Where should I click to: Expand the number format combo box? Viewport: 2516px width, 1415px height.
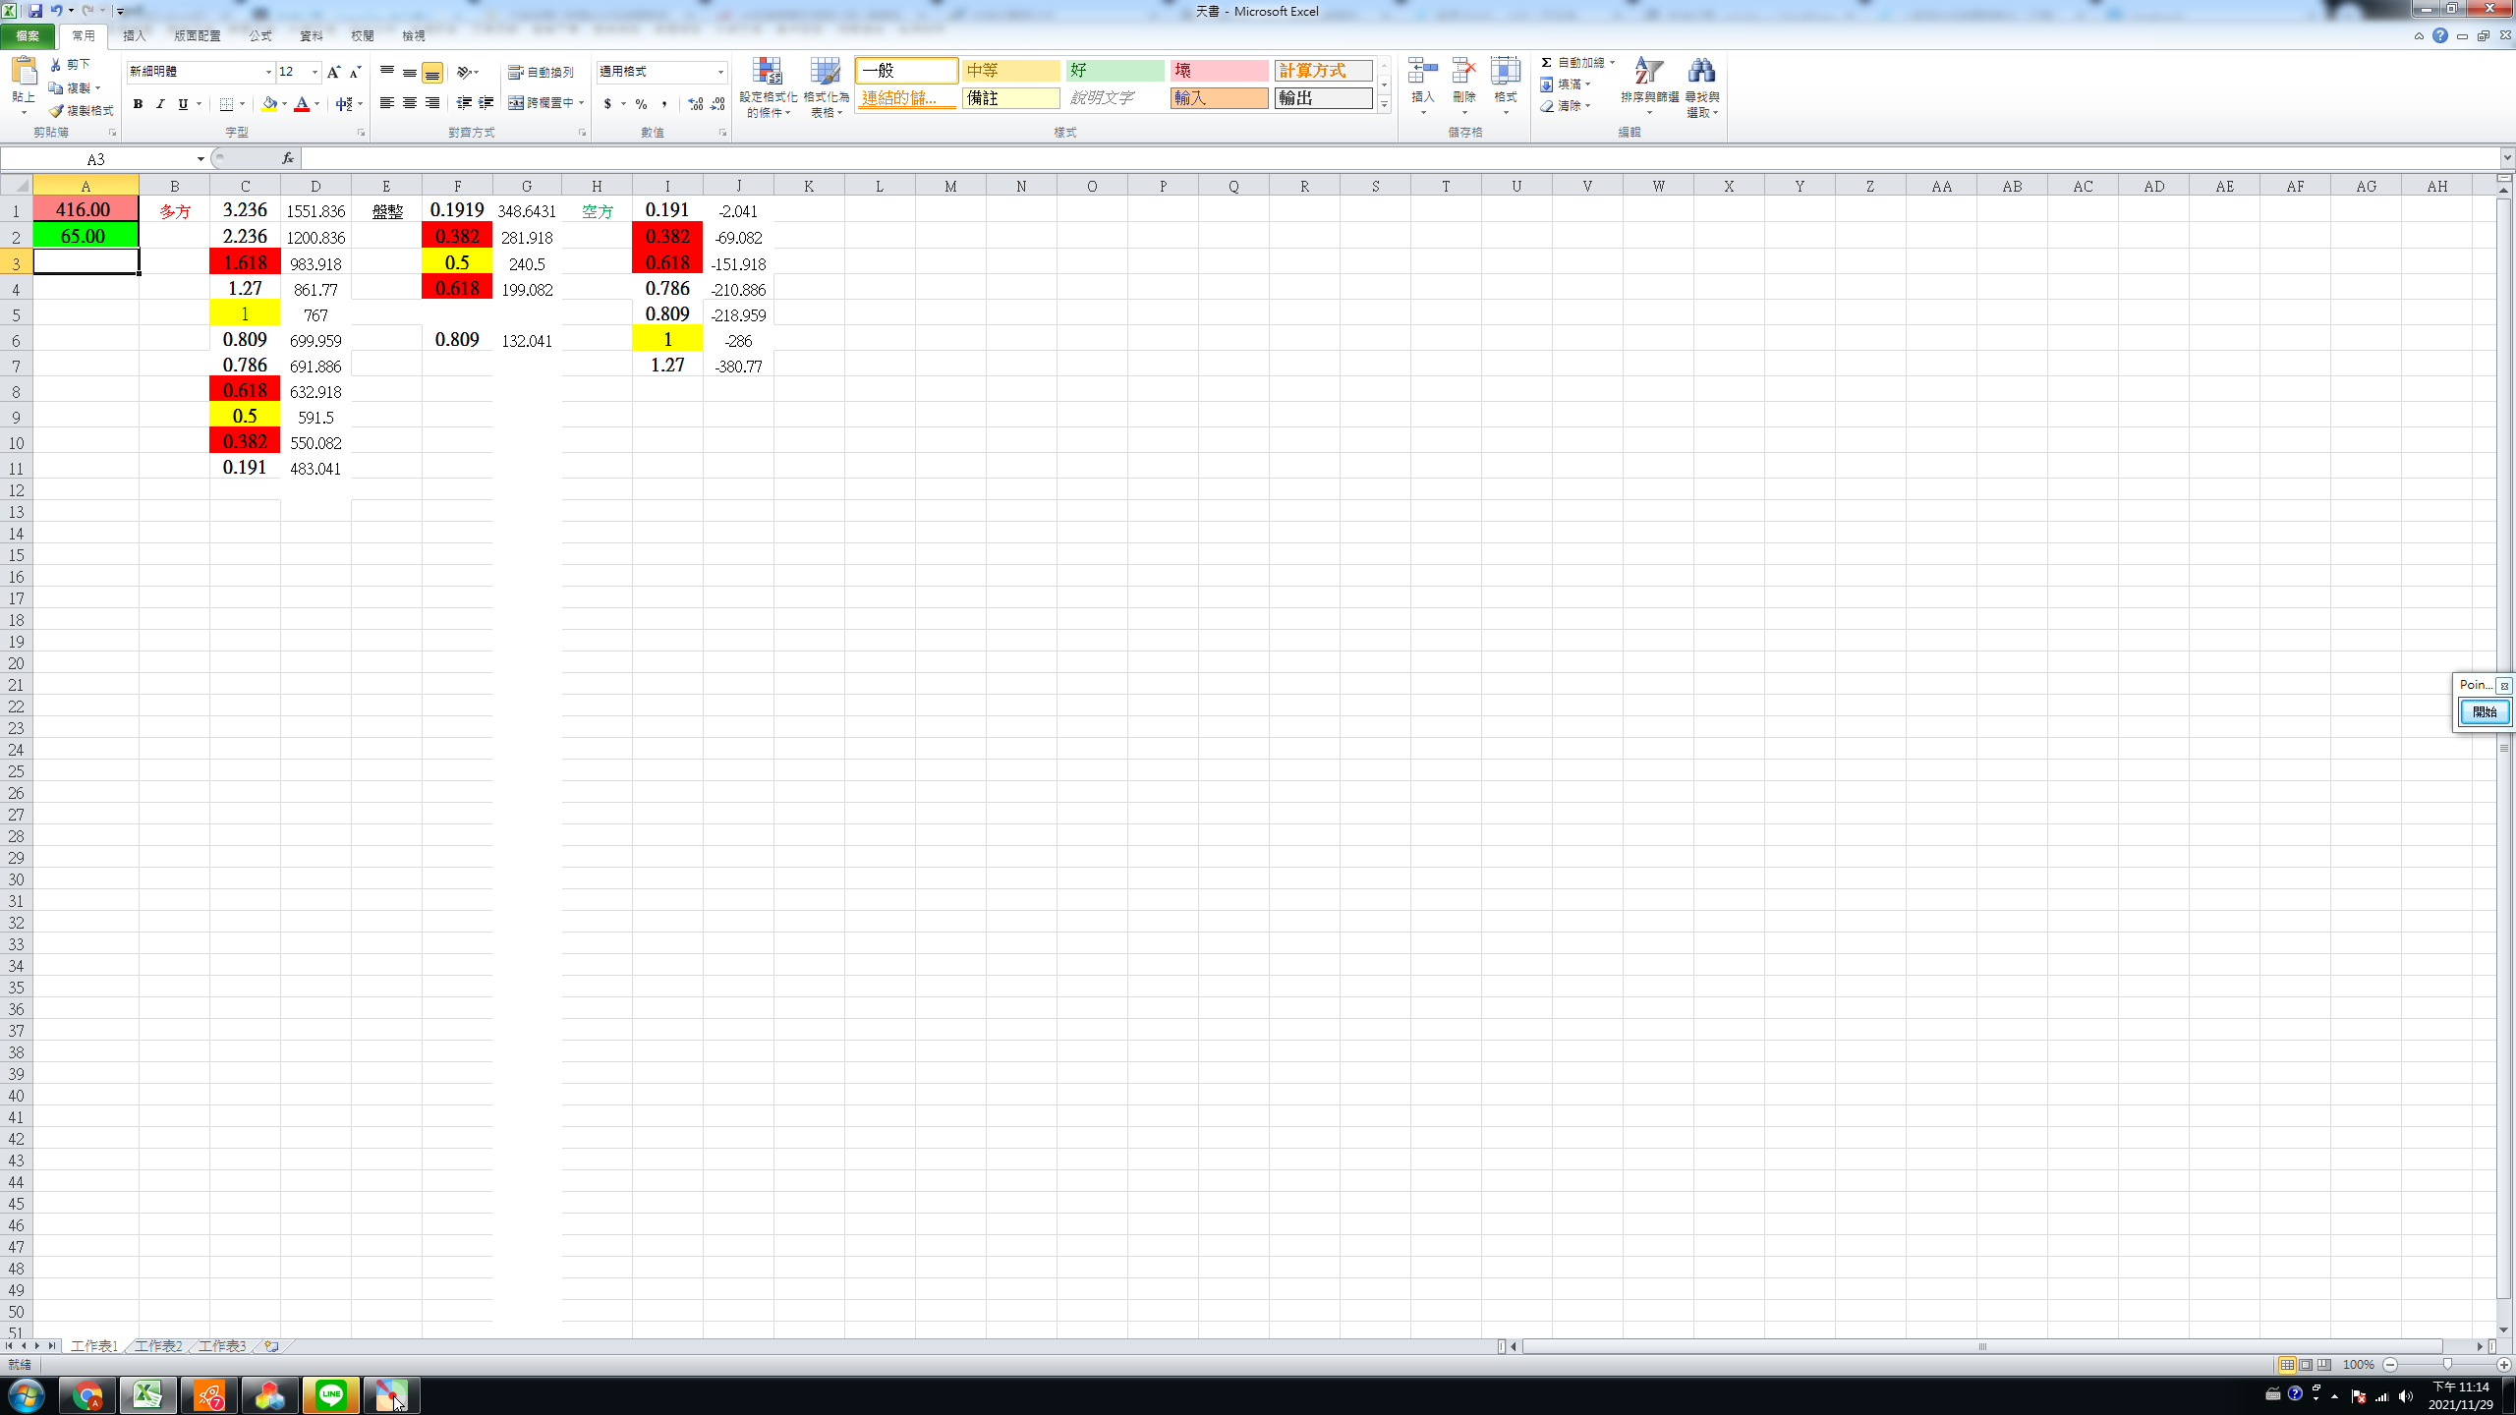720,72
